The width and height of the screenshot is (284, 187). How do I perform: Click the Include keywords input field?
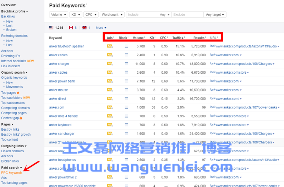click(x=142, y=15)
